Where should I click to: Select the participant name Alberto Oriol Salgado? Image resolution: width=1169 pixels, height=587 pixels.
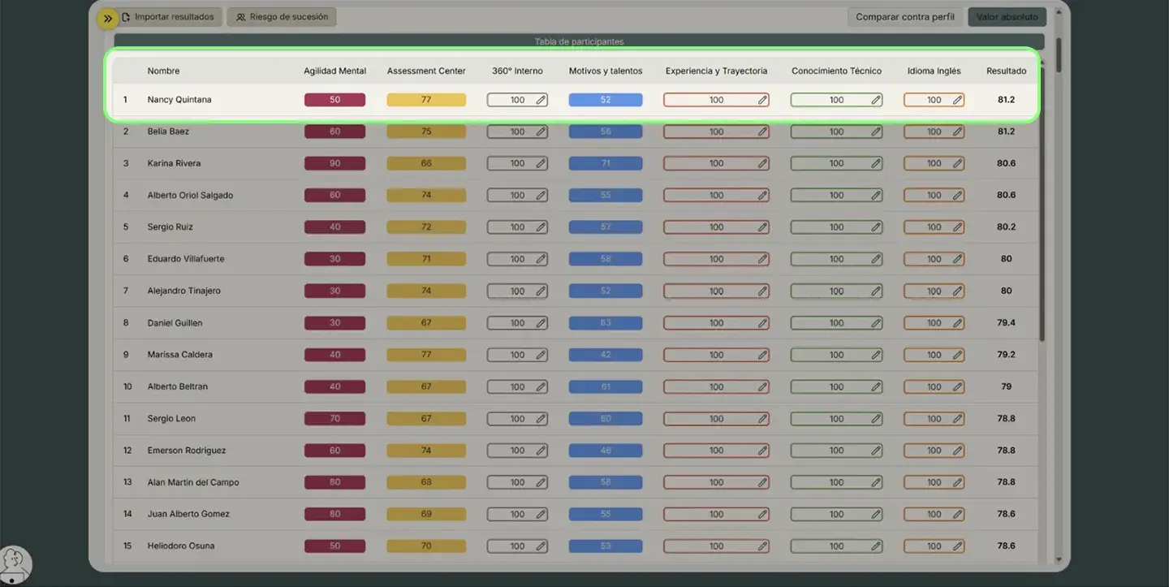(x=190, y=196)
